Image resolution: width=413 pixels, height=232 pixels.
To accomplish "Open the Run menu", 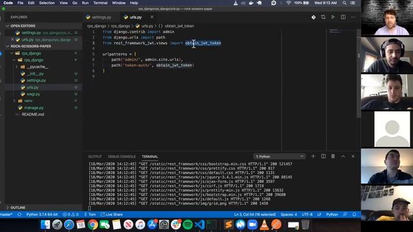I will [x=85, y=3].
